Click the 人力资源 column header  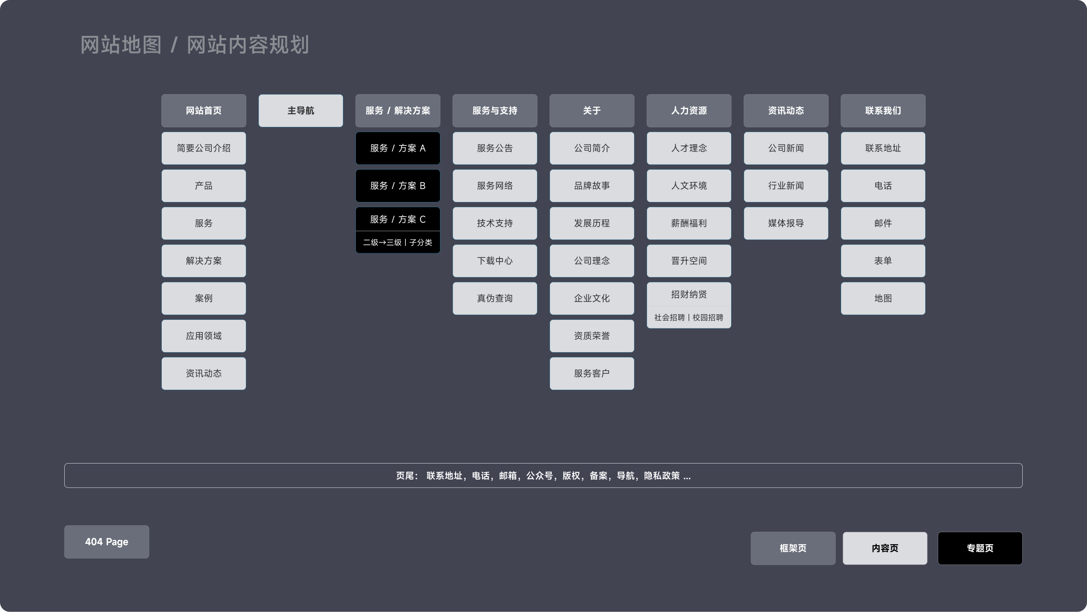coord(689,110)
